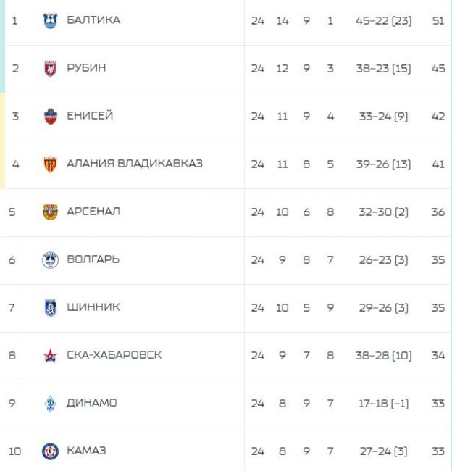This screenshot has height=471, width=452.
Task: Click the СКА-Хабаровск club crest icon
Action: click(50, 356)
